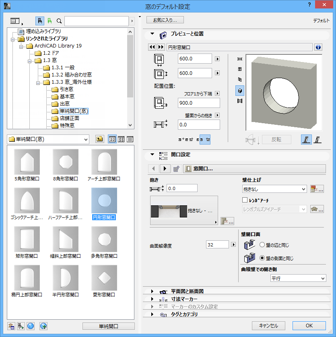
Task: Collapse the 開口設定 panel
Action: point(153,154)
